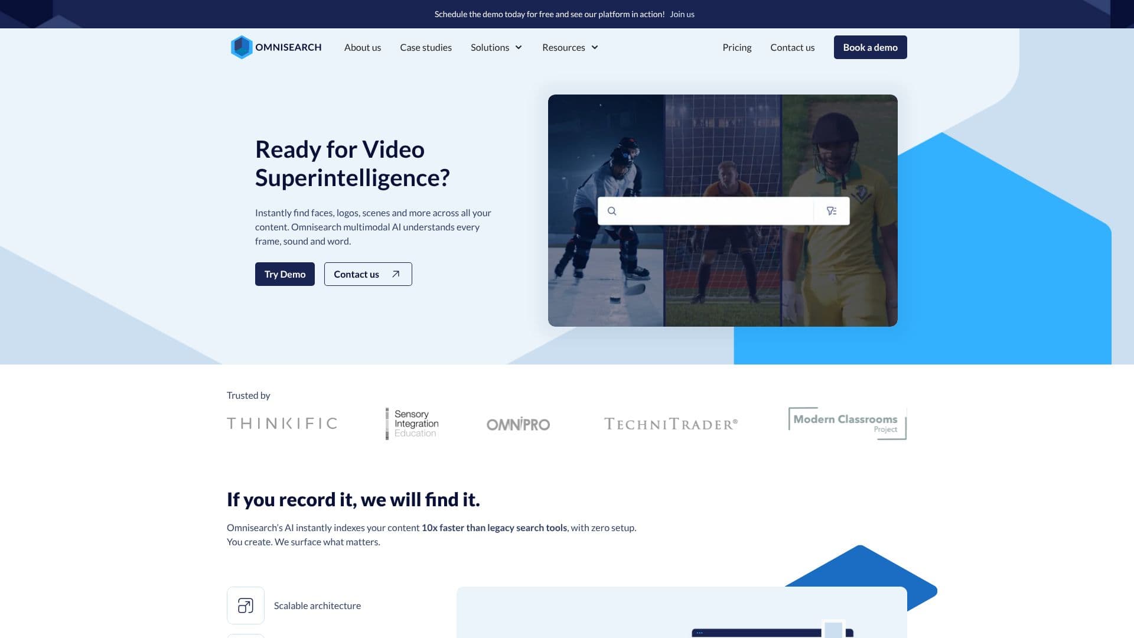Click the cricket player video thumbnail

[x=840, y=210]
